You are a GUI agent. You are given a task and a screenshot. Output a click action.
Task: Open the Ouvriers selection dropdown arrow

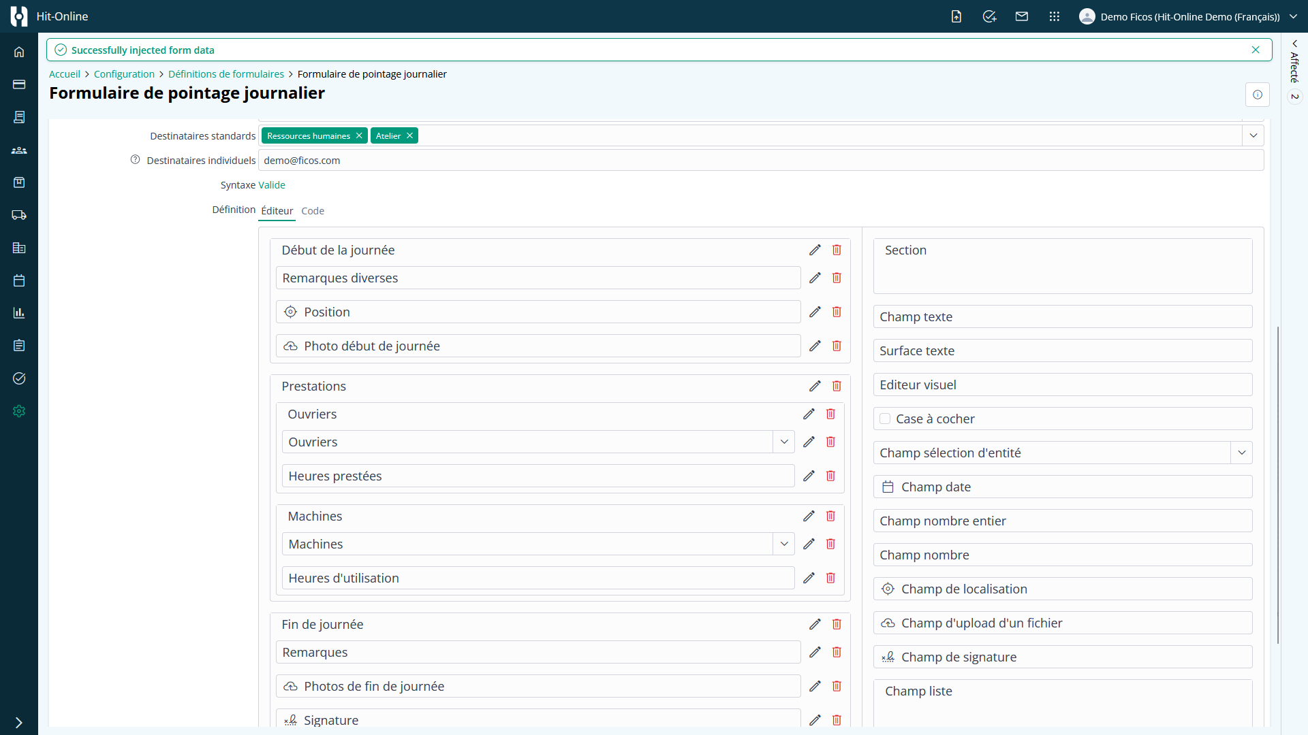(784, 442)
